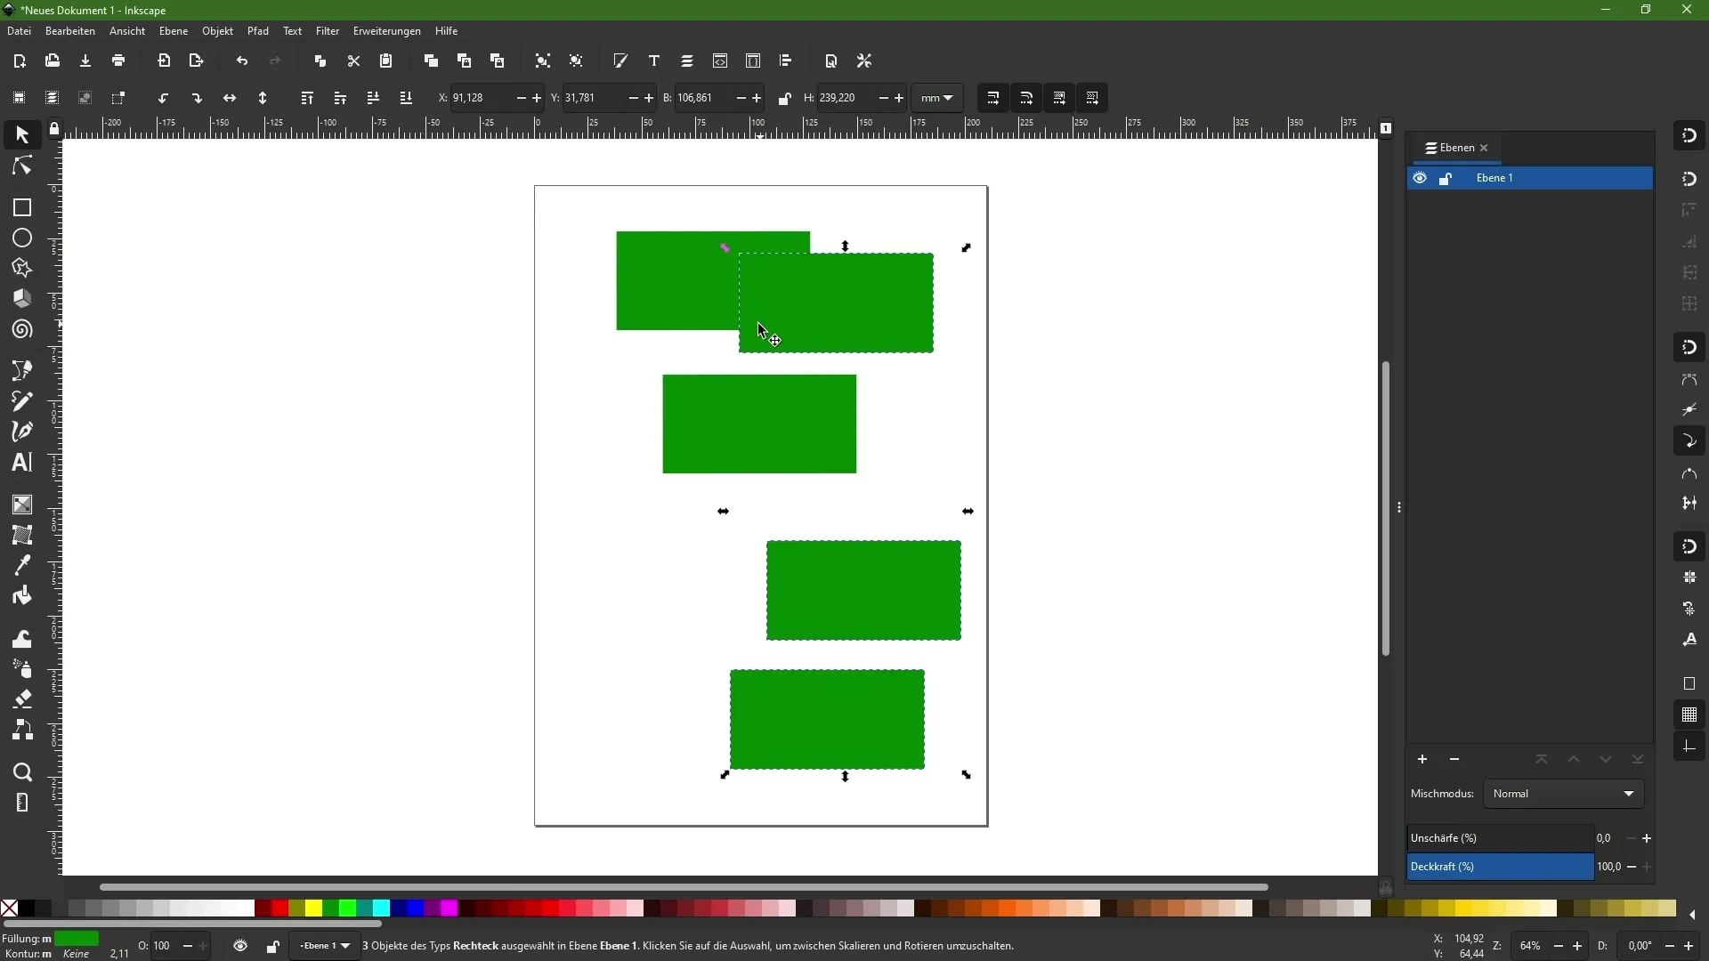Close the Ebenen panel tab
This screenshot has width=1709, height=961.
1484,149
